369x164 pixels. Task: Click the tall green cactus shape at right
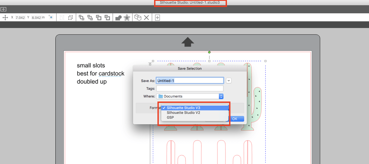click(x=252, y=97)
